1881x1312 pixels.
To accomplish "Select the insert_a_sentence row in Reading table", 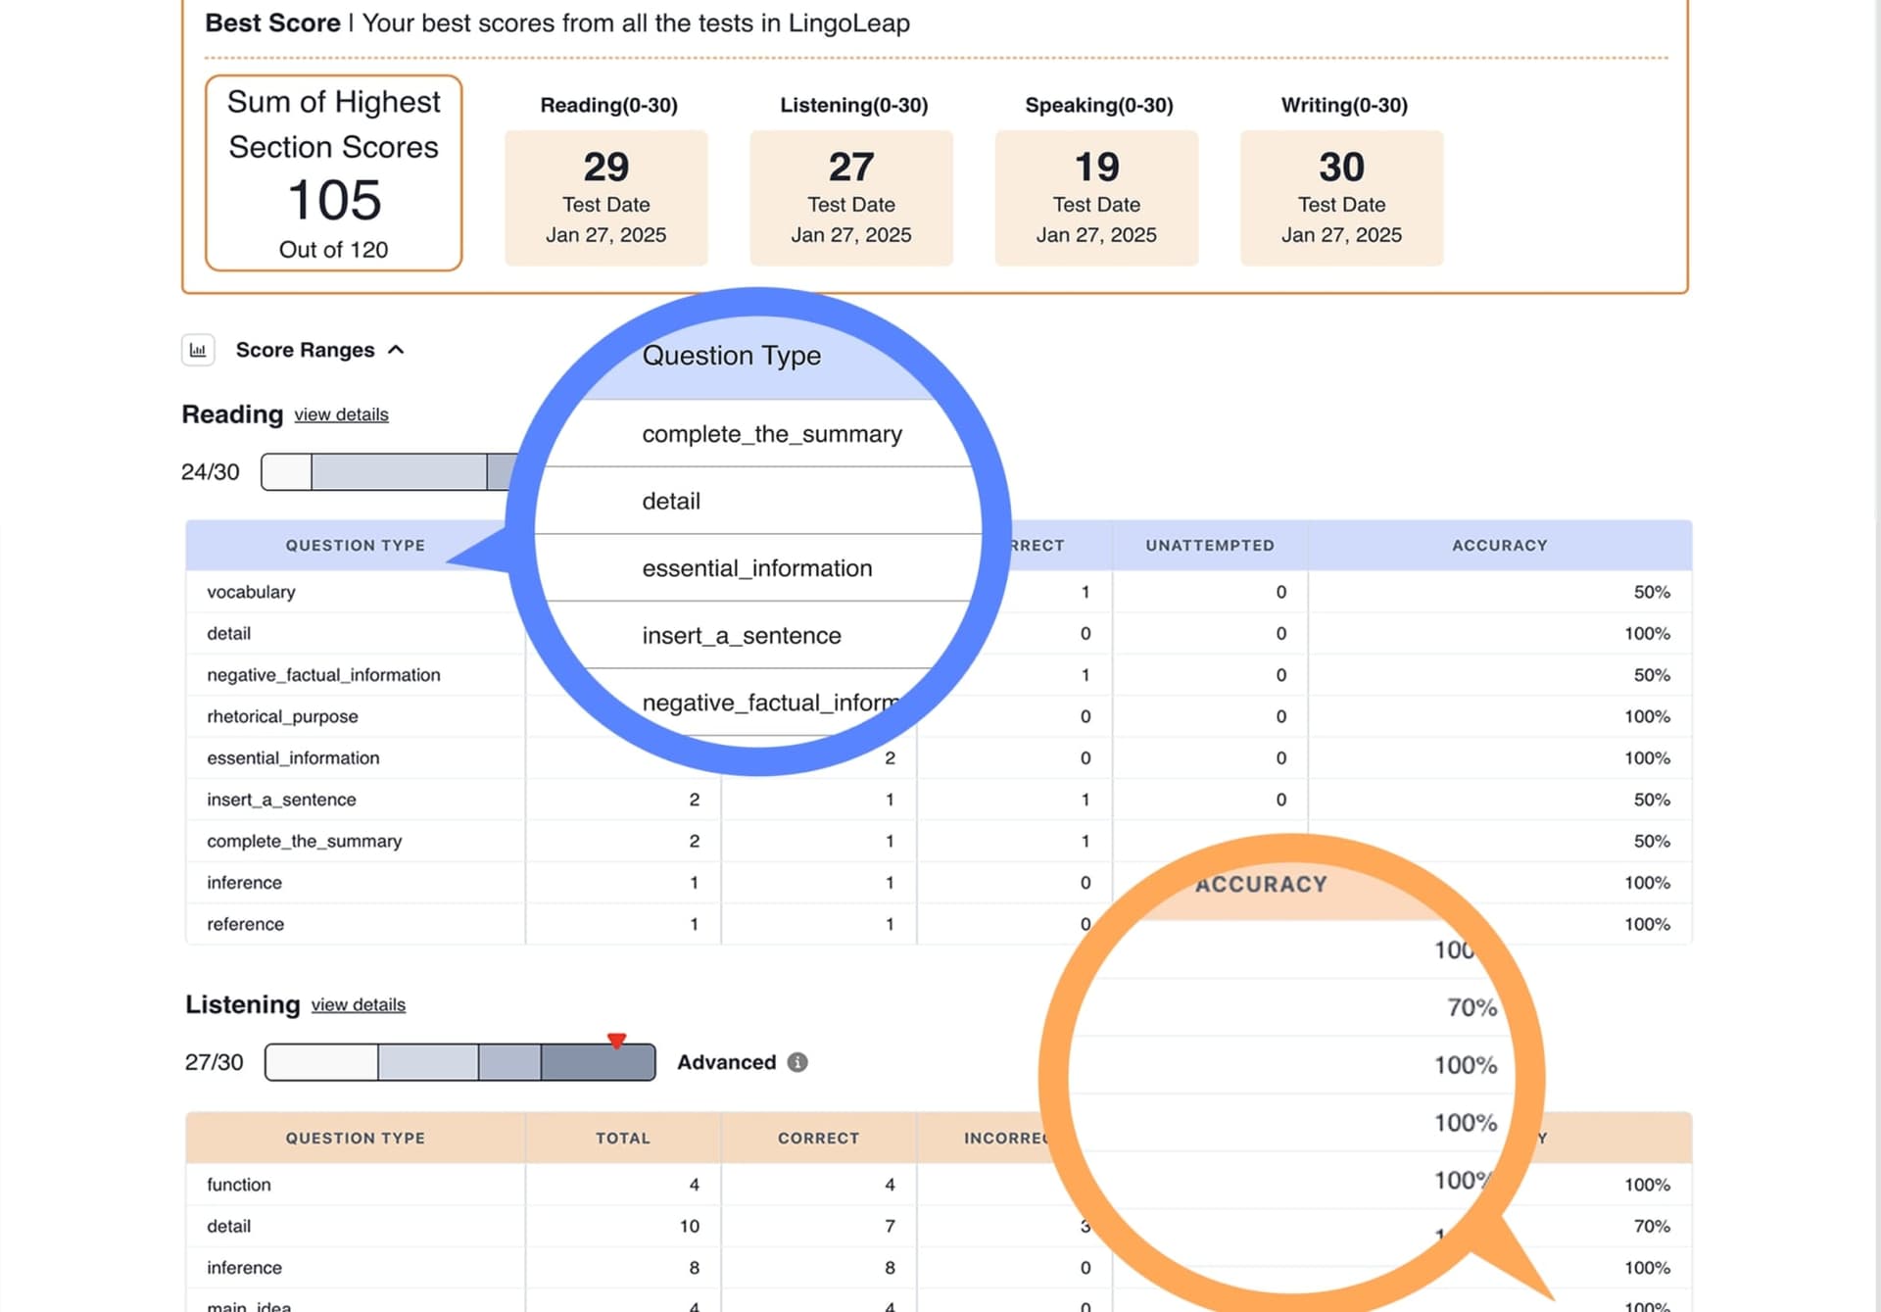I will click(x=281, y=800).
